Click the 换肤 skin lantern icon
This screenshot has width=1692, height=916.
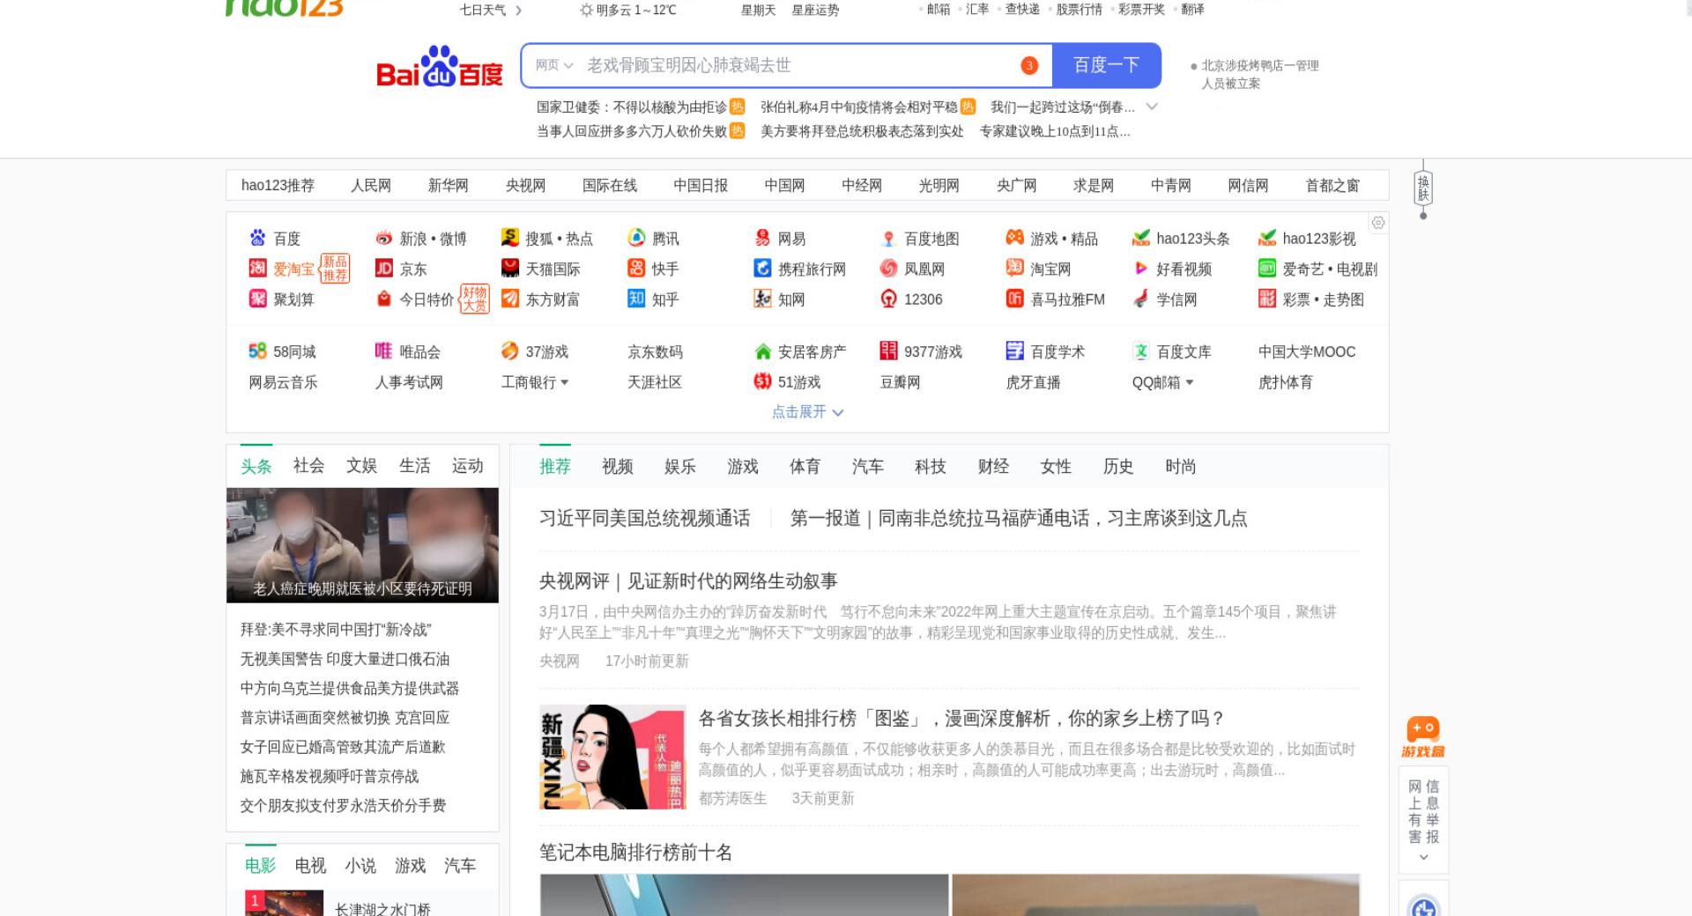pyautogui.click(x=1423, y=189)
